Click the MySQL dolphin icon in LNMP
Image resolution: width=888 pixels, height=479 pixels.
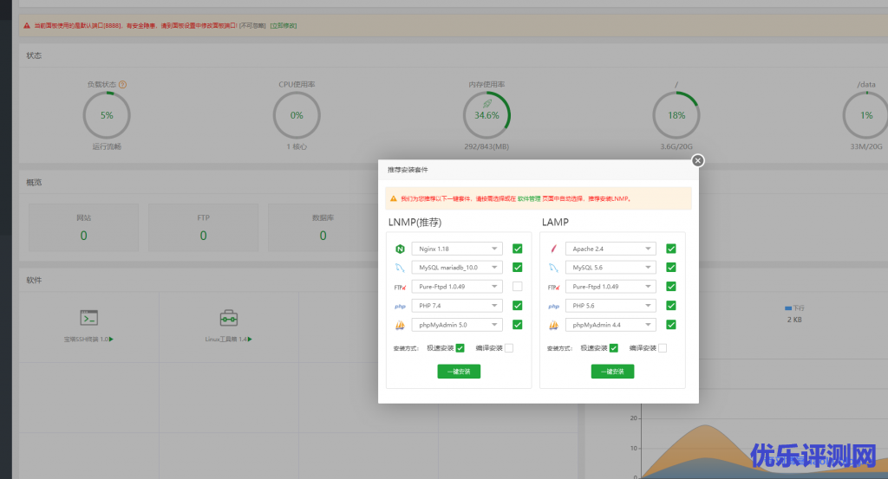(400, 268)
